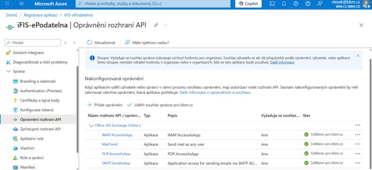Open the ellipsis menu next to title
This screenshot has width=372, height=170.
(166, 25)
